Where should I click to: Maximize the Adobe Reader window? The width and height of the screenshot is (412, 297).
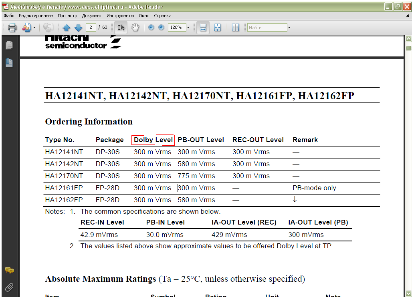click(x=398, y=6)
